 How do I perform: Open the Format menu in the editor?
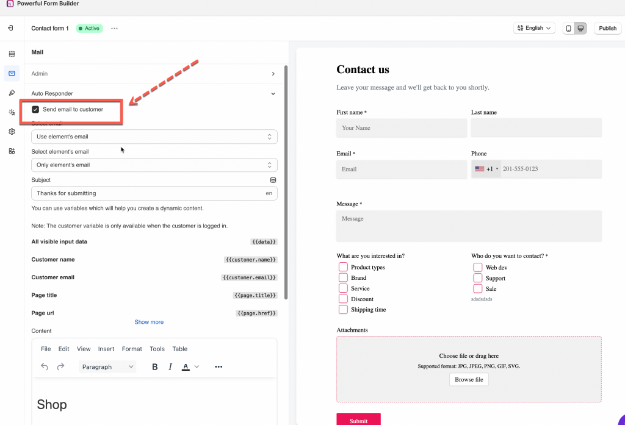(x=132, y=349)
